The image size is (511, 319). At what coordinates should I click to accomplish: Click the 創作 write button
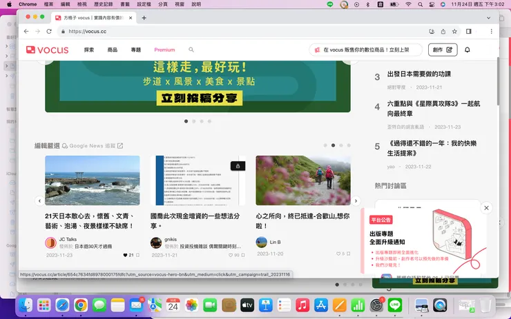pyautogui.click(x=443, y=50)
